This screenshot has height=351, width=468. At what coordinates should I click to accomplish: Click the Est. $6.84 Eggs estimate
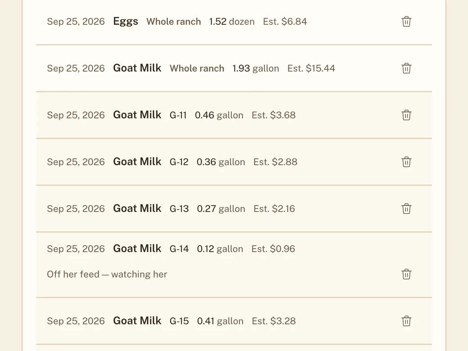(x=285, y=22)
